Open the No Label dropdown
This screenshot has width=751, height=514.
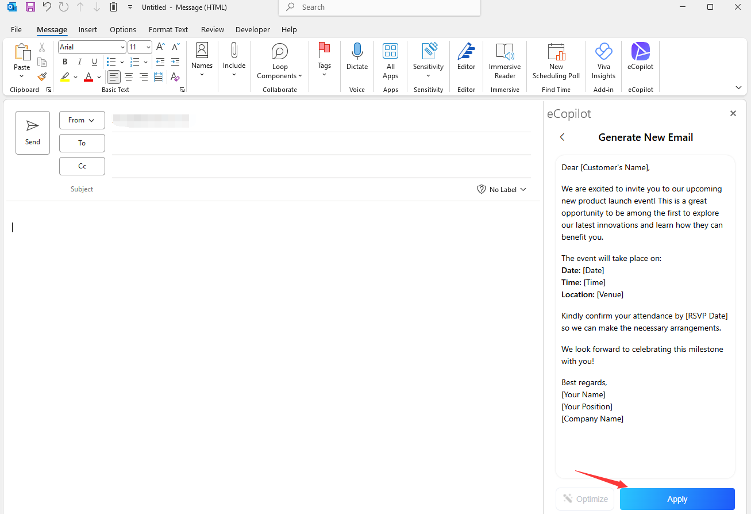pos(501,189)
